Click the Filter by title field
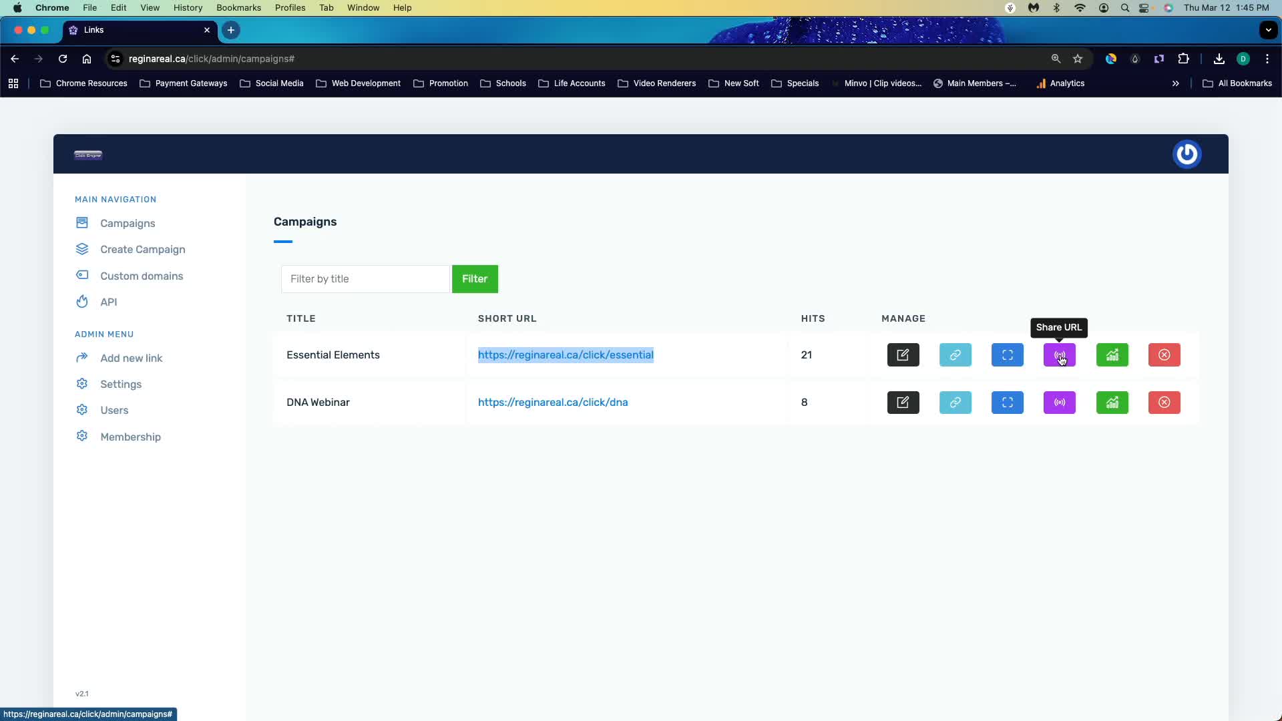1282x721 pixels. (x=365, y=279)
